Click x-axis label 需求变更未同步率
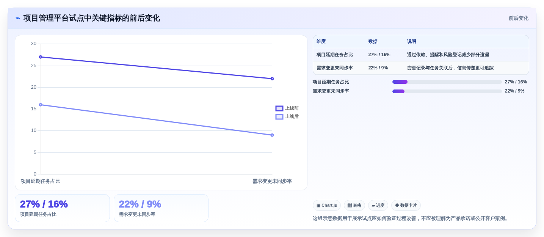Screen dimensions: 544x237 [x=272, y=181]
